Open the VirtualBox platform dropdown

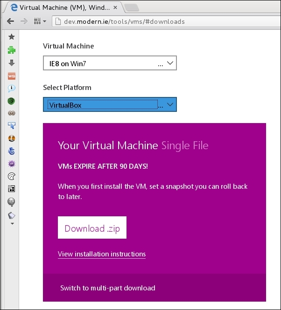point(110,104)
